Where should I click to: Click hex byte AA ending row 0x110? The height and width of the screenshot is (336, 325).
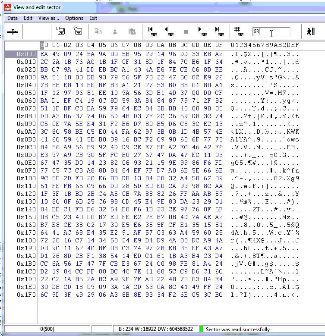pyautogui.click(x=219, y=186)
